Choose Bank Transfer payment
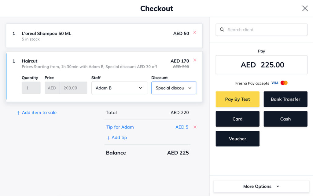 285,99
